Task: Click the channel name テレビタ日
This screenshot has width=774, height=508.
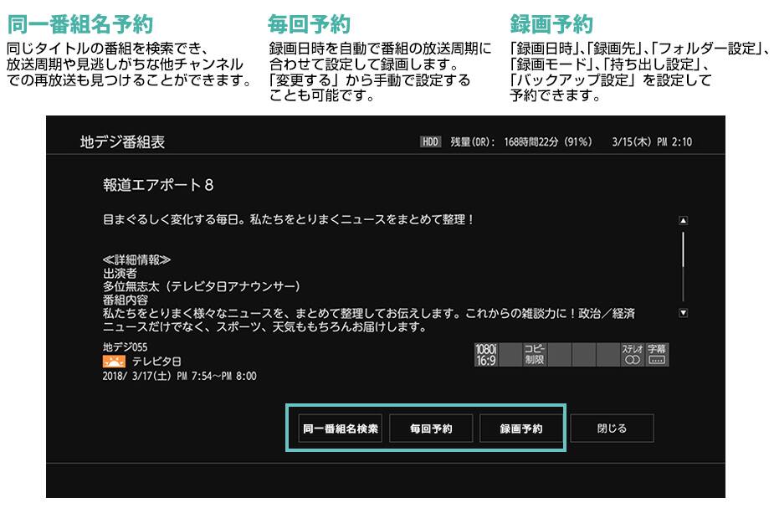Action: (x=156, y=362)
